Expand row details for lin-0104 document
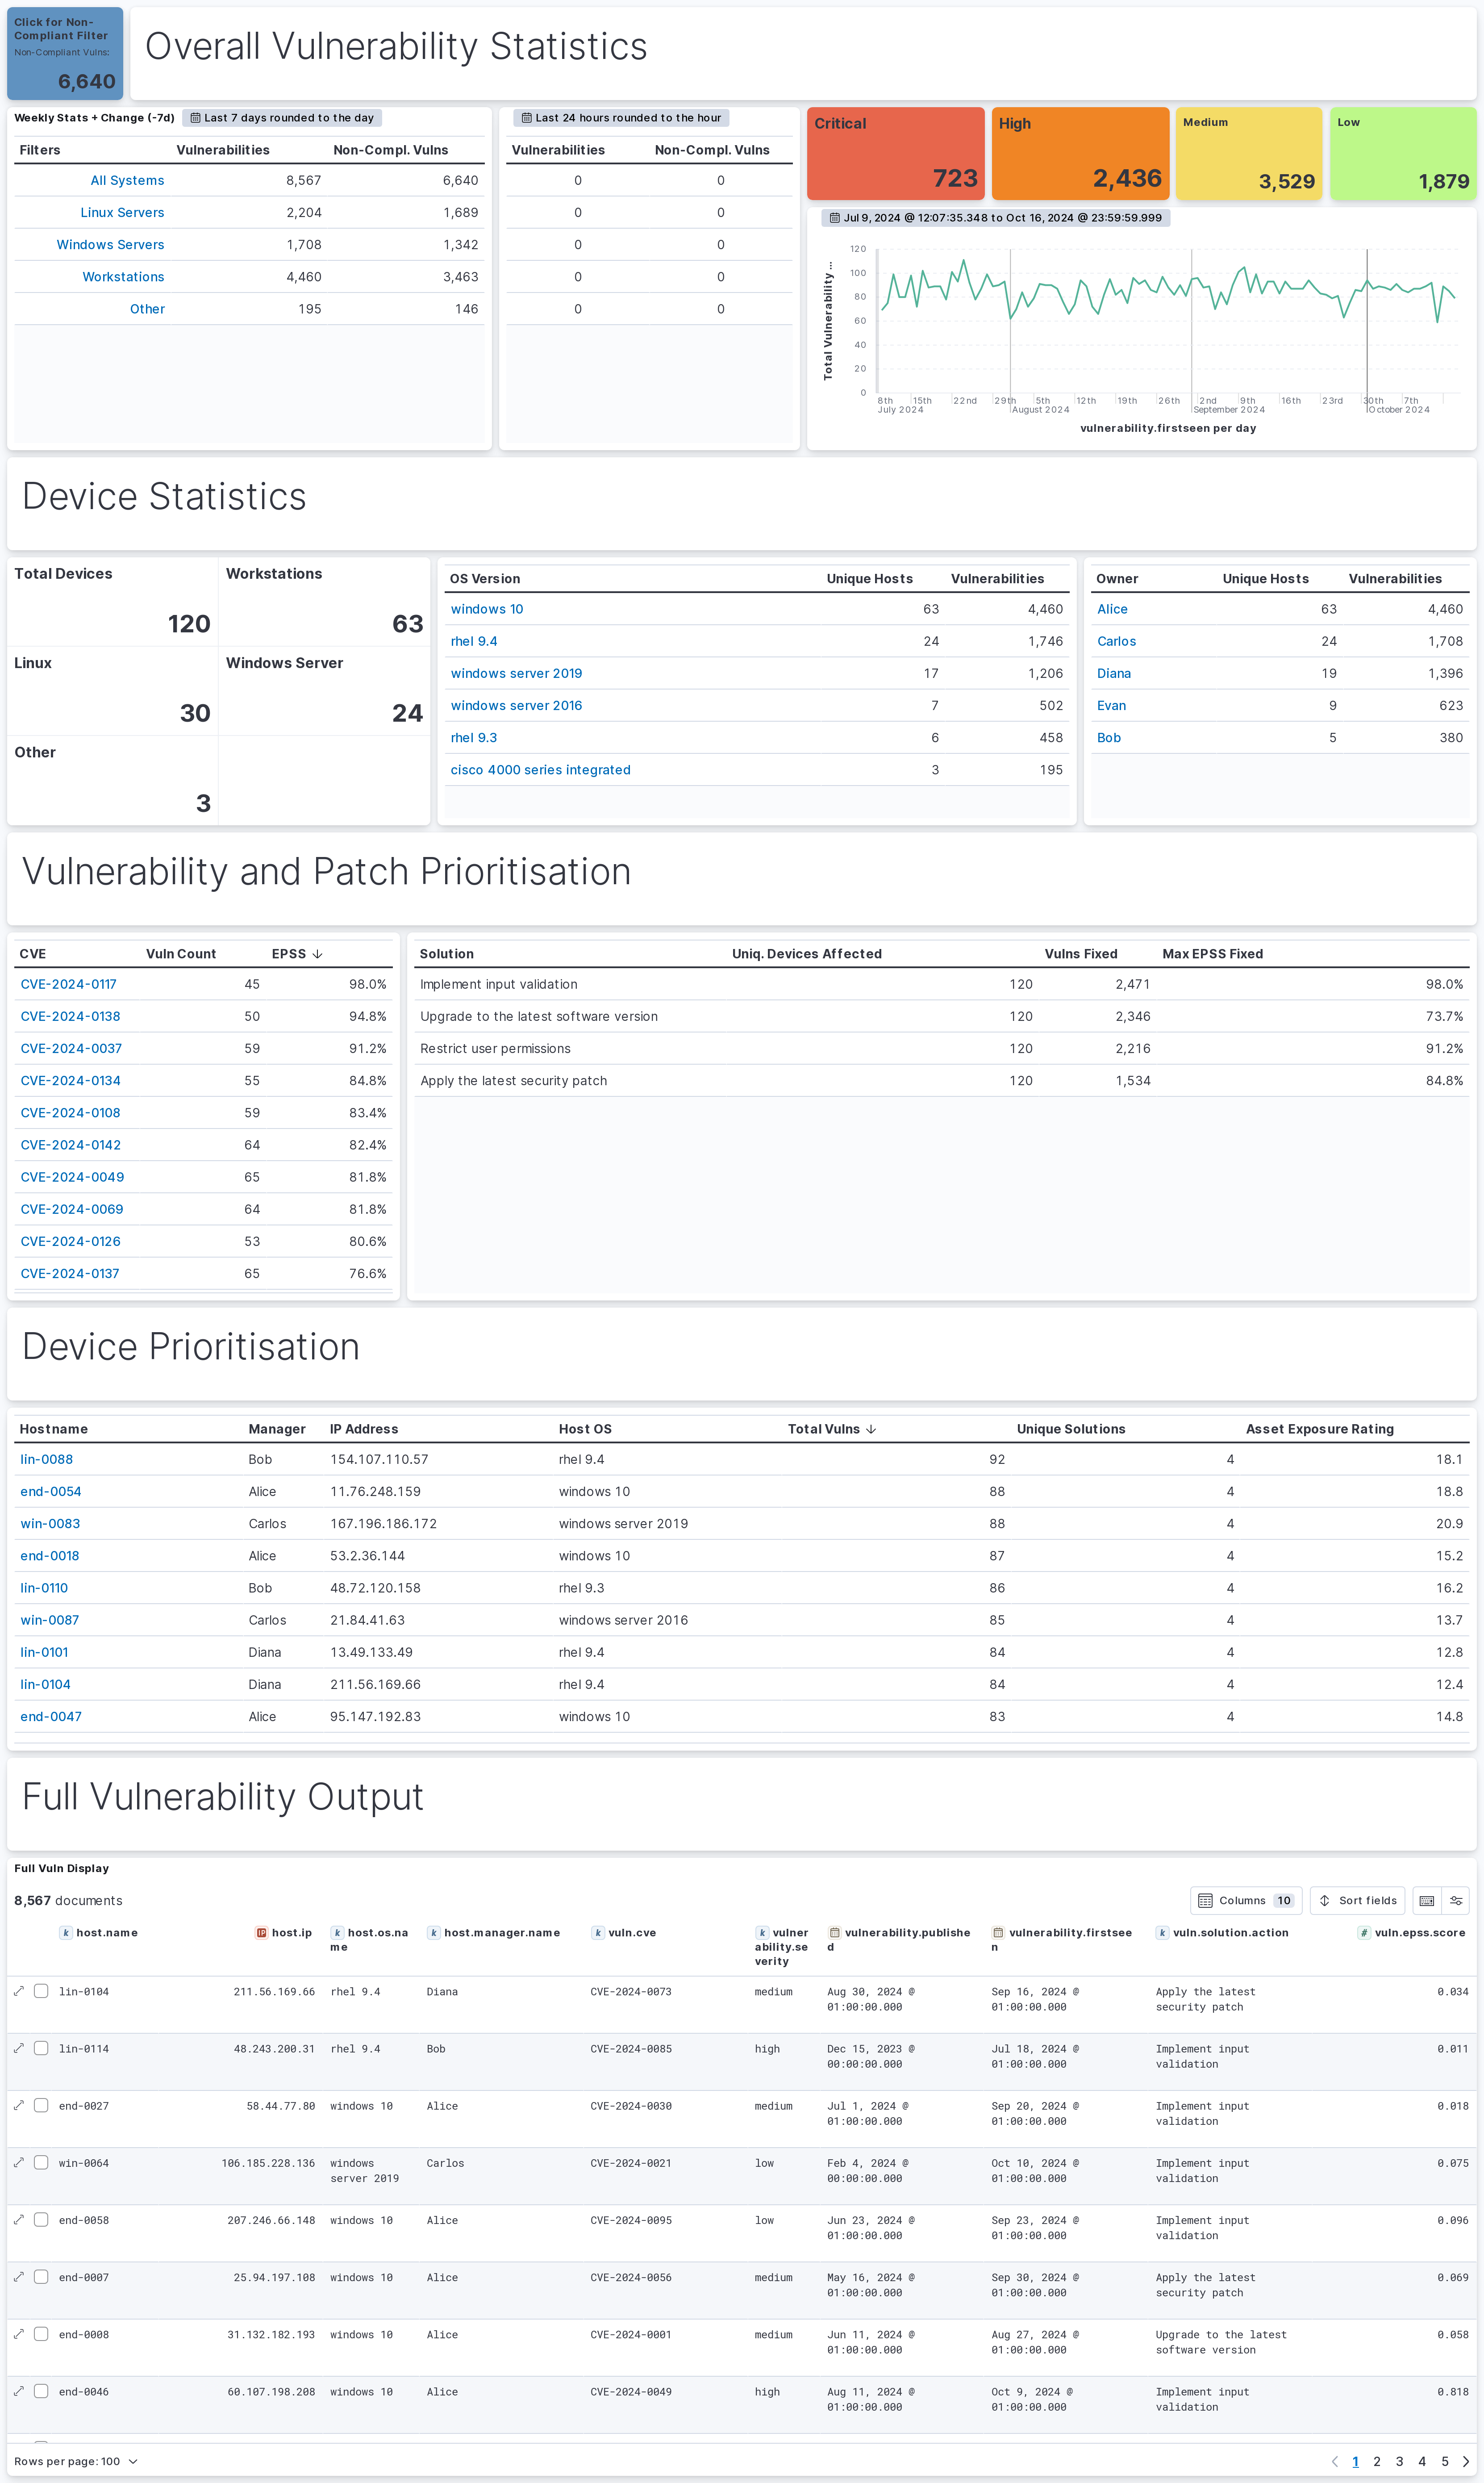Viewport: 1484px width, 2483px height. (x=19, y=1991)
